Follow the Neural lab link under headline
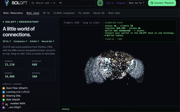 point(48,41)
